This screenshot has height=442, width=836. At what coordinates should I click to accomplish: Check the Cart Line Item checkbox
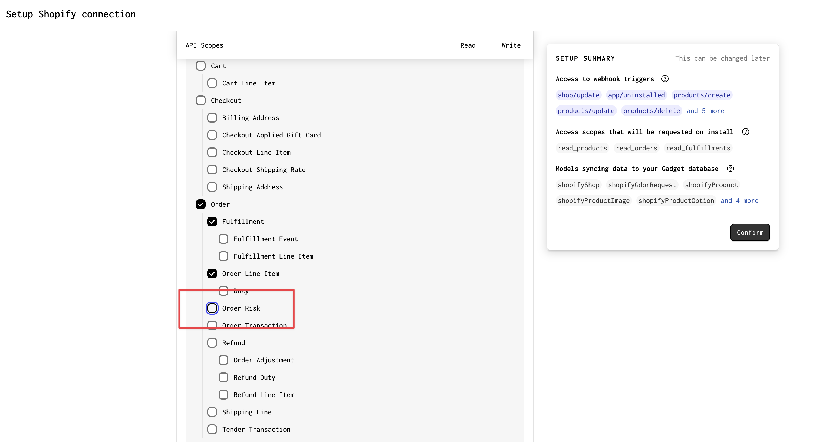212,83
